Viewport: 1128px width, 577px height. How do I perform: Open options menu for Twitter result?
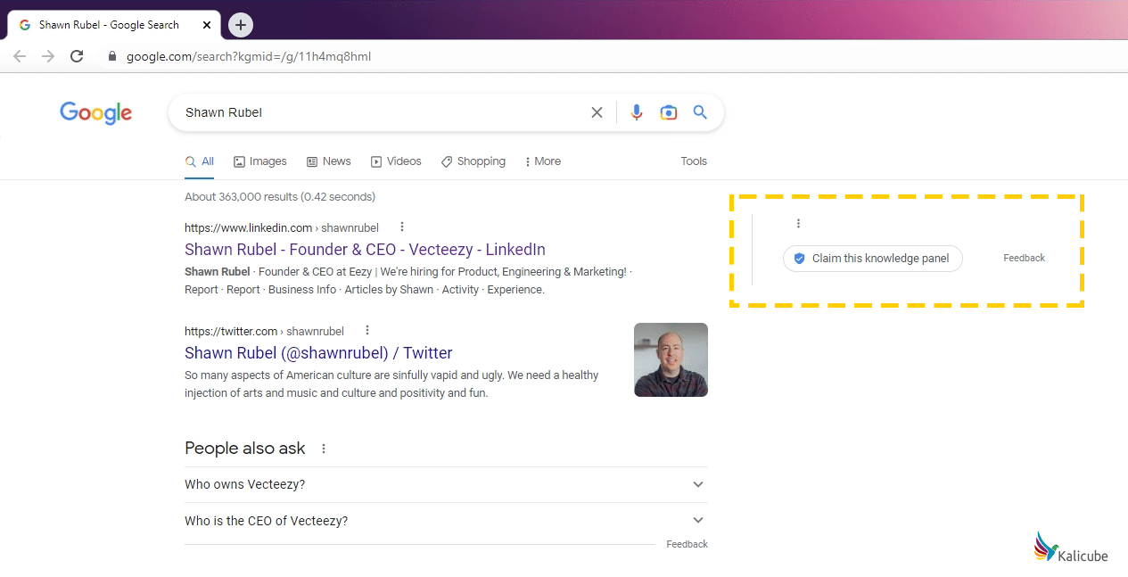[367, 330]
